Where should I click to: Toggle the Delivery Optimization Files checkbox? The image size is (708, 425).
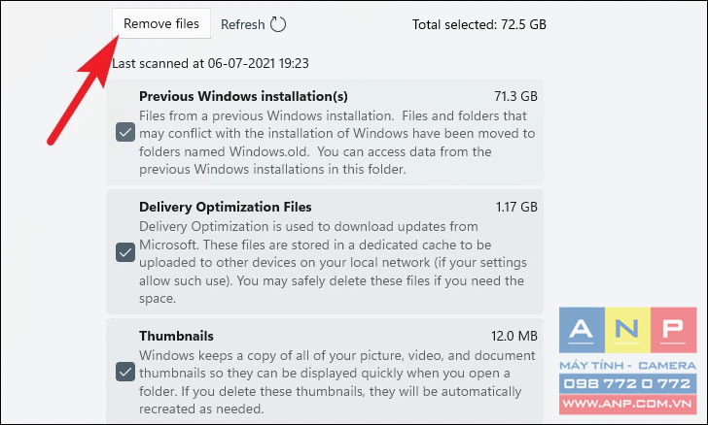pos(125,252)
